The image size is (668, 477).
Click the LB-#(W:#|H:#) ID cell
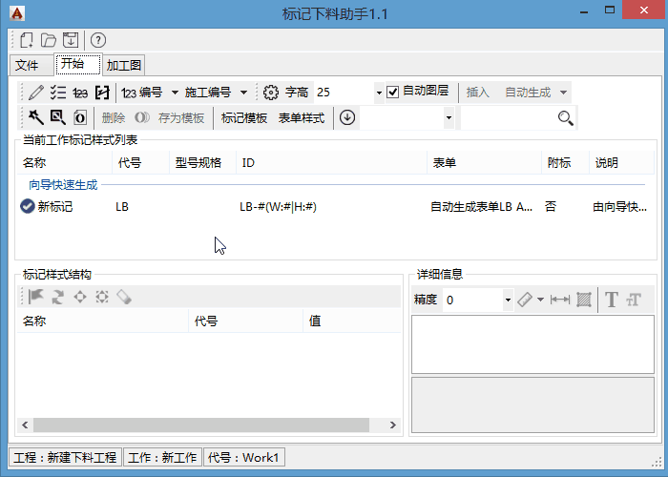pyautogui.click(x=278, y=207)
